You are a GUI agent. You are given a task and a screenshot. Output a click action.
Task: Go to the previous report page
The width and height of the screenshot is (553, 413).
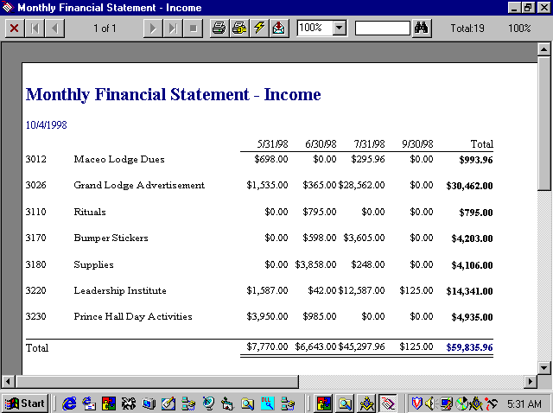pos(55,28)
